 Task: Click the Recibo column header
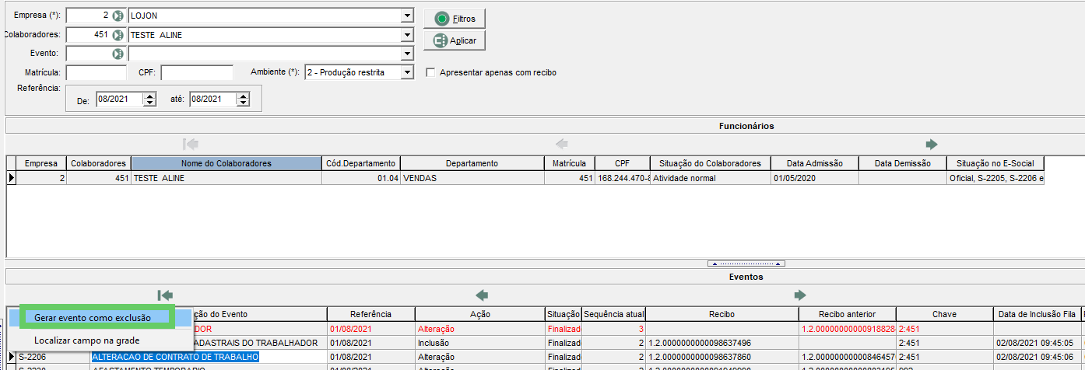click(x=722, y=314)
